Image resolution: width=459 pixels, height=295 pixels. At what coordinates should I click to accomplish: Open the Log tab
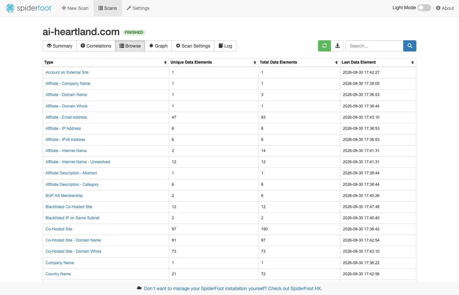(225, 46)
